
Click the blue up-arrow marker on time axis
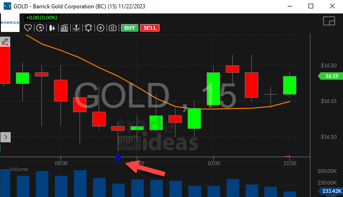point(118,158)
